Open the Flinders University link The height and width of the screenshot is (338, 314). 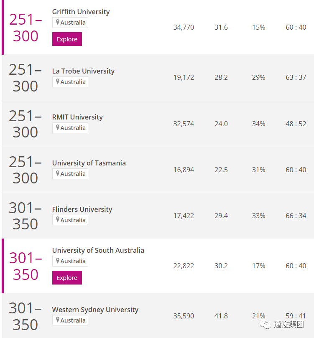tap(82, 209)
